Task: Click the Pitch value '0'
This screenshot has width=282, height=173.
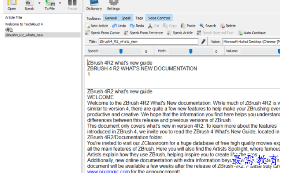Action: coord(216,51)
